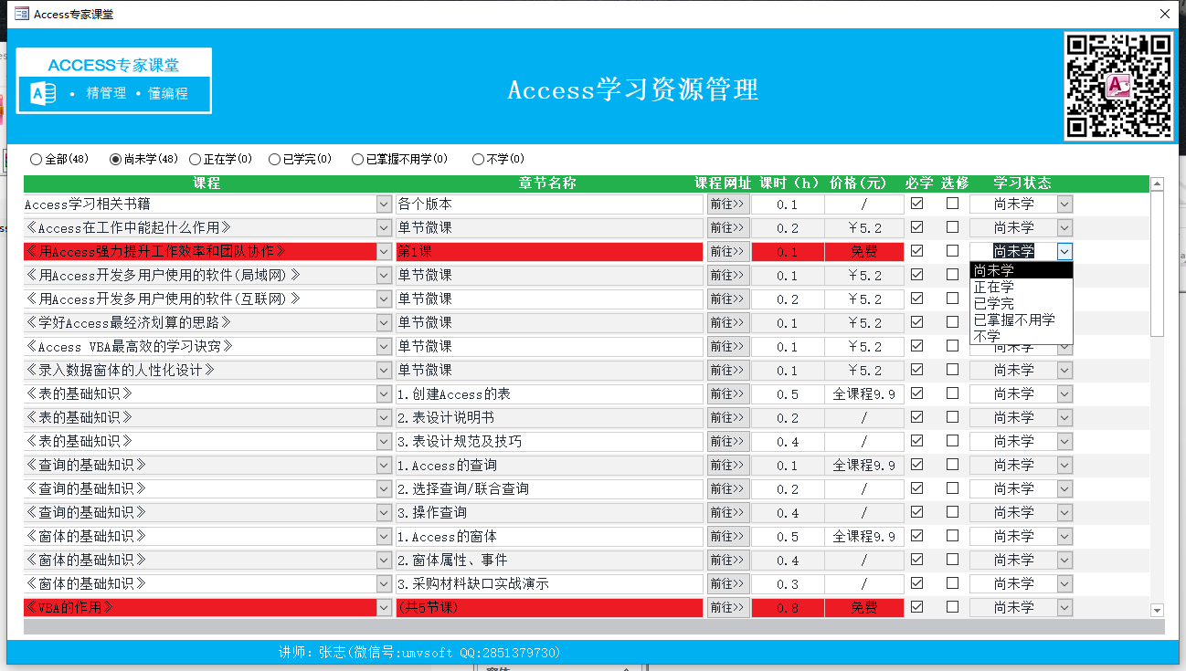Click the vertical scrollbar thumb
The width and height of the screenshot is (1186, 671).
pos(1157,264)
